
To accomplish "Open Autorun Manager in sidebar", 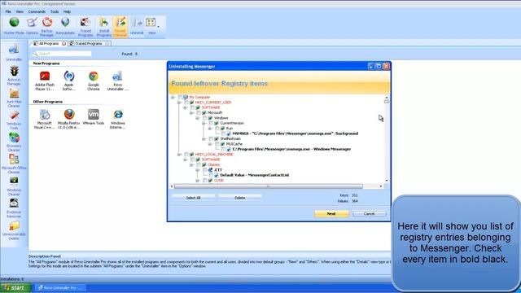I will pyautogui.click(x=14, y=76).
